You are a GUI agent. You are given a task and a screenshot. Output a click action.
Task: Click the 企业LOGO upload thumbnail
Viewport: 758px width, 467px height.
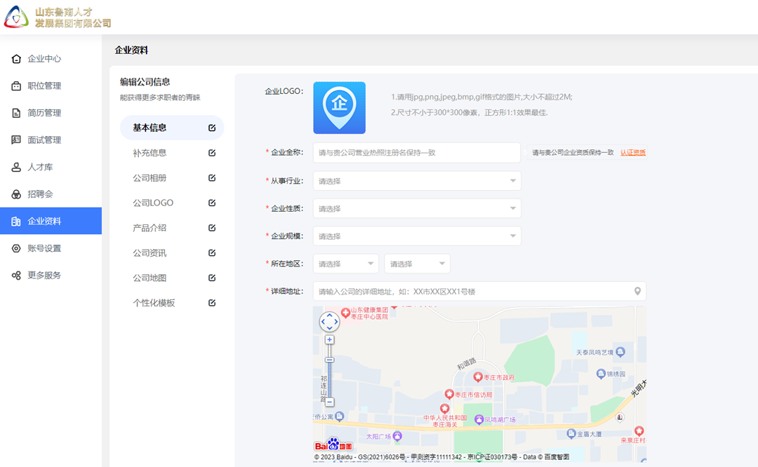pos(340,108)
